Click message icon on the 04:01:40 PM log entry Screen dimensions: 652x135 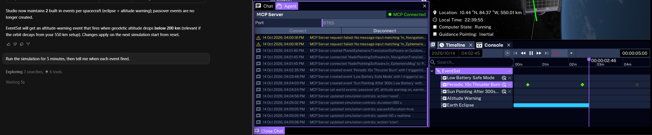[x=258, y=51]
